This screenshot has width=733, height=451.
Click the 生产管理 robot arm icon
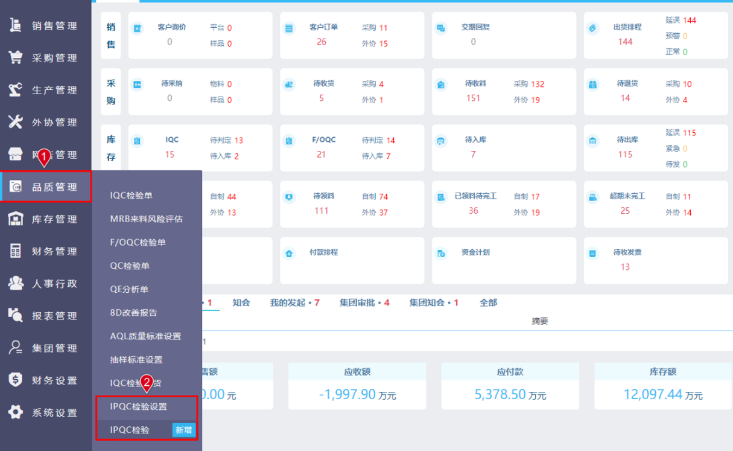[x=15, y=90]
